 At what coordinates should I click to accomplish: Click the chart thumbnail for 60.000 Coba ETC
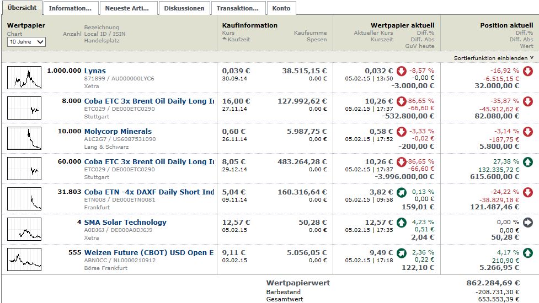[24, 169]
